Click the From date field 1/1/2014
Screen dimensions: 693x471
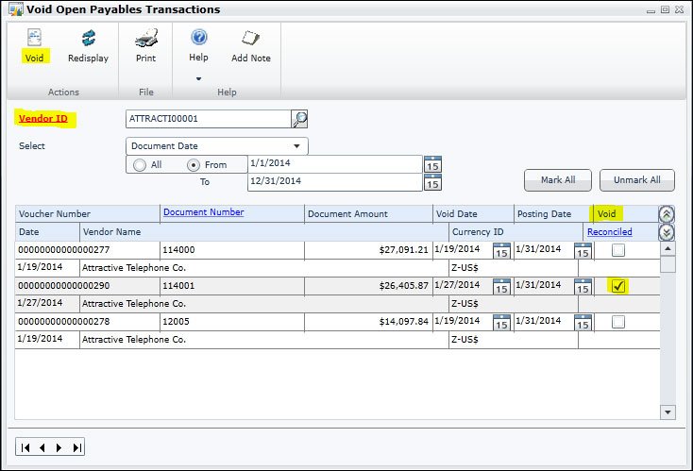coord(335,163)
